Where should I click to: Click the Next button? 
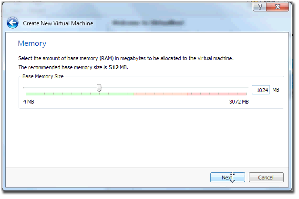click(227, 178)
